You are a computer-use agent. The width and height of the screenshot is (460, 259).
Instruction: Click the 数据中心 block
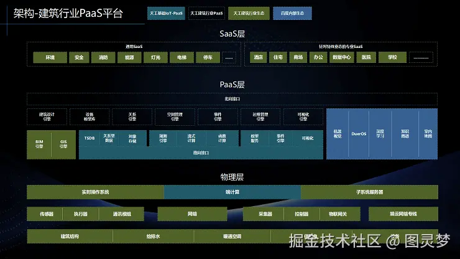341,57
